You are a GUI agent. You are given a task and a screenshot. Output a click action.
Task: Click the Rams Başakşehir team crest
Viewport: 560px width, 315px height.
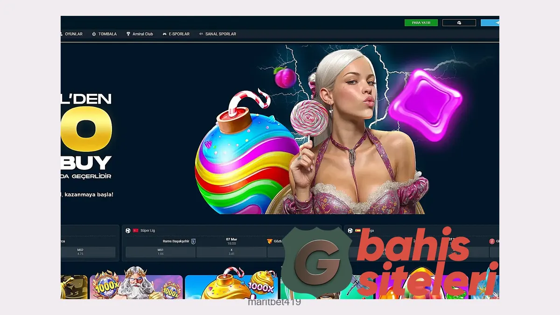coord(194,241)
